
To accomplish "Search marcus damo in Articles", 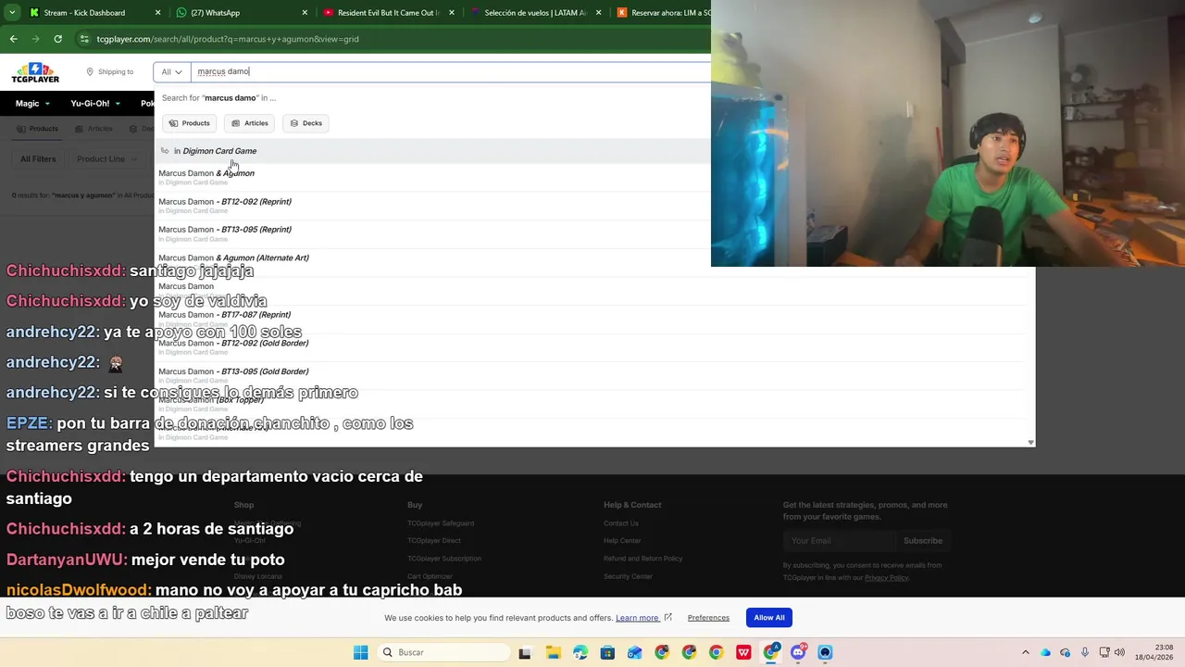I will click(250, 123).
